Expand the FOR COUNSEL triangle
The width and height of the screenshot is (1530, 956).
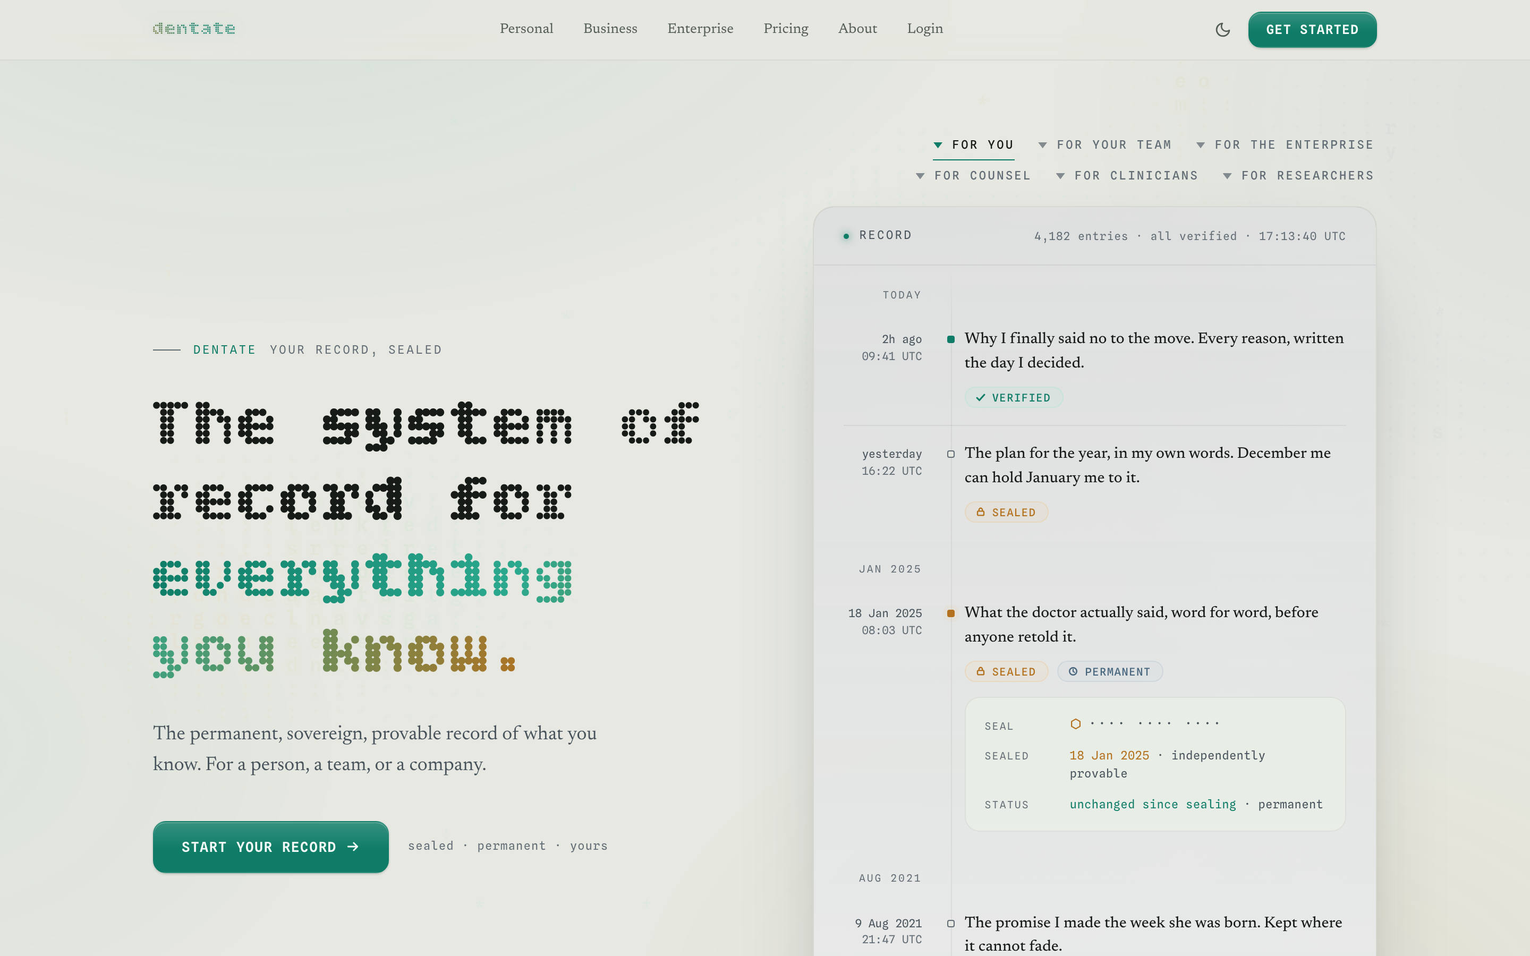[x=921, y=176]
